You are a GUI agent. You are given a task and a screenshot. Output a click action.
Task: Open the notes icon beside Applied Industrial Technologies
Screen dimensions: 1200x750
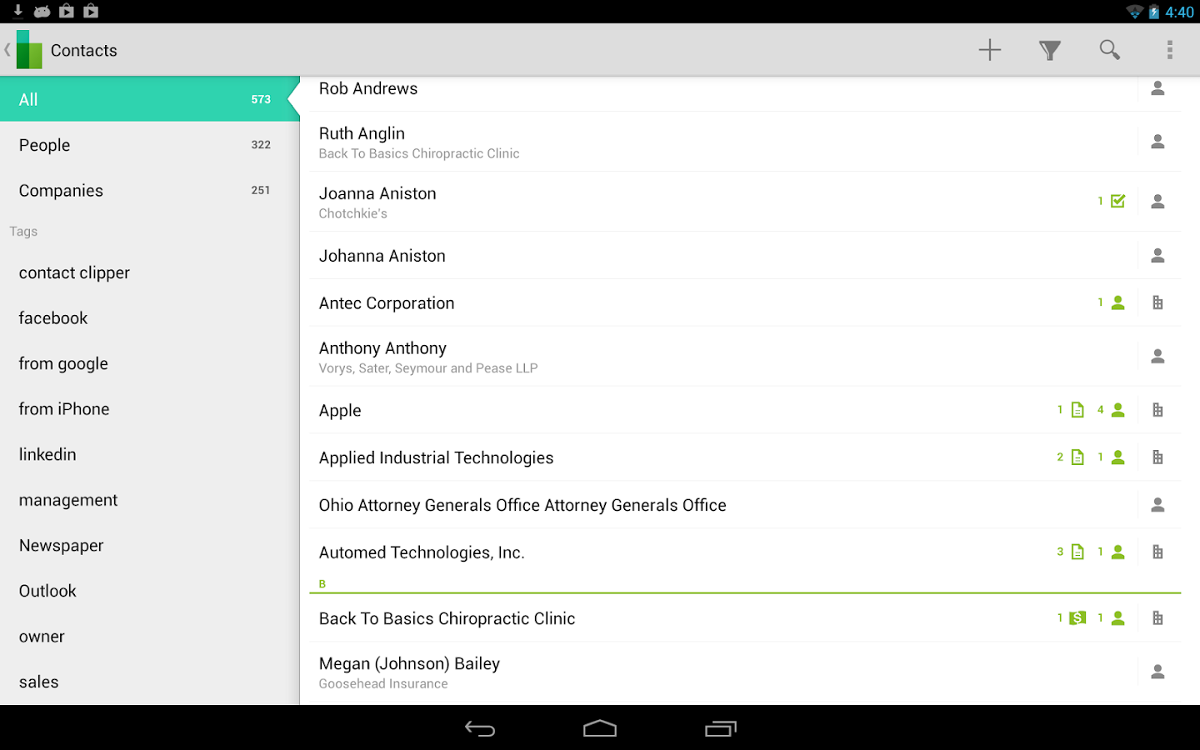(1077, 457)
